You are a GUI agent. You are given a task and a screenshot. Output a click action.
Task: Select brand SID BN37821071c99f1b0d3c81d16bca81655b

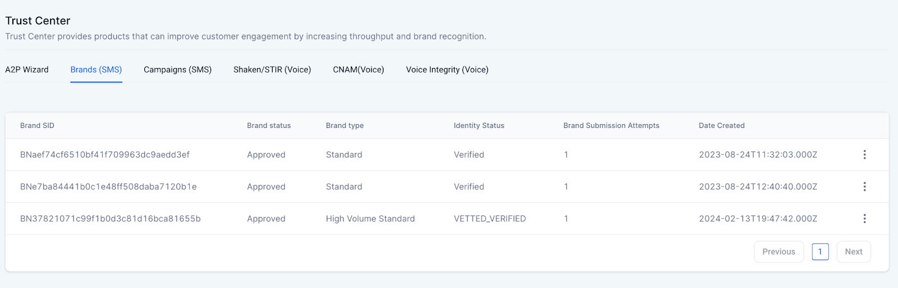pyautogui.click(x=111, y=218)
